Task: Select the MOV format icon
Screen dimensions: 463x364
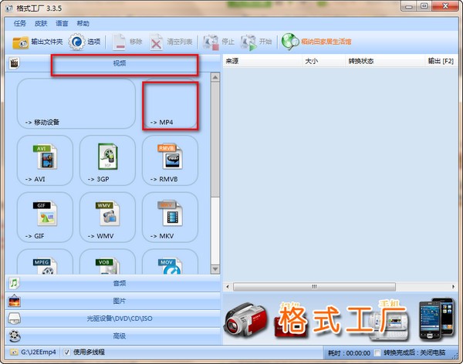Action: tap(170, 266)
